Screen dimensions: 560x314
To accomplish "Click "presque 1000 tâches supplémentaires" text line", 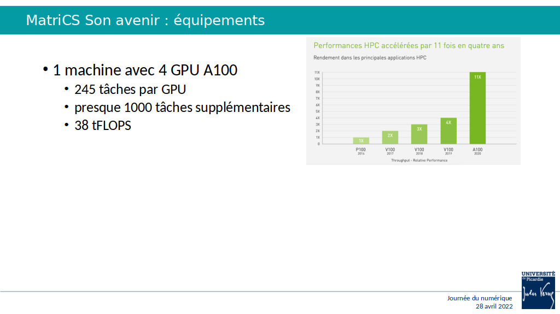I will tap(182, 108).
